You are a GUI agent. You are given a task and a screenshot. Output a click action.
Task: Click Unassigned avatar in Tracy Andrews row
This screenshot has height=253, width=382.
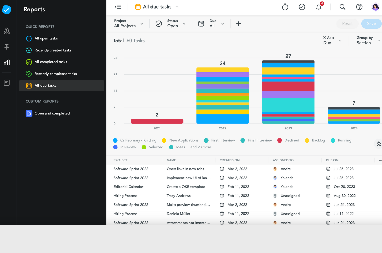275,196
